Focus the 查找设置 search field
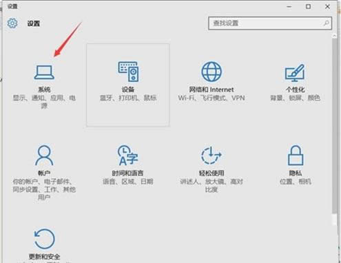The height and width of the screenshot is (263, 341). (x=270, y=23)
